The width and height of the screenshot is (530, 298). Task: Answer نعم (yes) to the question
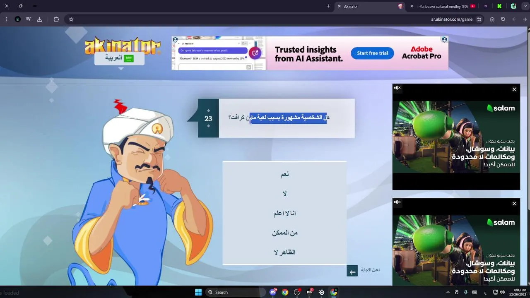coord(284,174)
